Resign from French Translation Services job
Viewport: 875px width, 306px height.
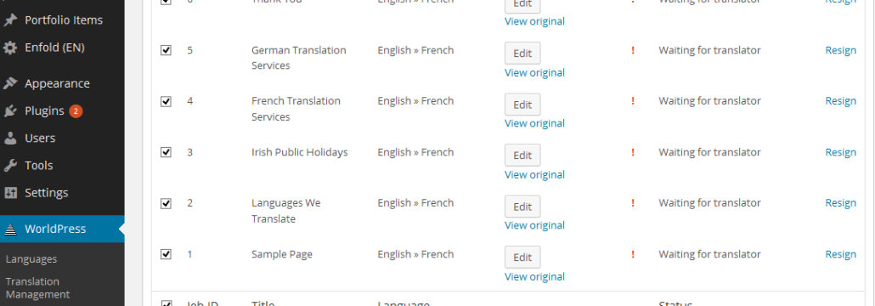pos(840,101)
